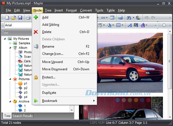
Task: Click the New document toolbar icon
Action: click(7, 18)
